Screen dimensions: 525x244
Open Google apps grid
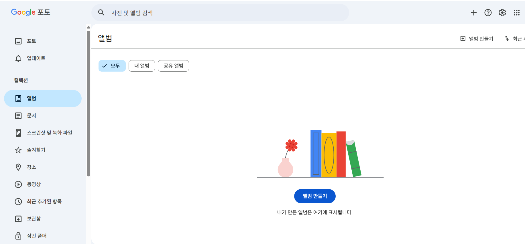click(x=516, y=13)
